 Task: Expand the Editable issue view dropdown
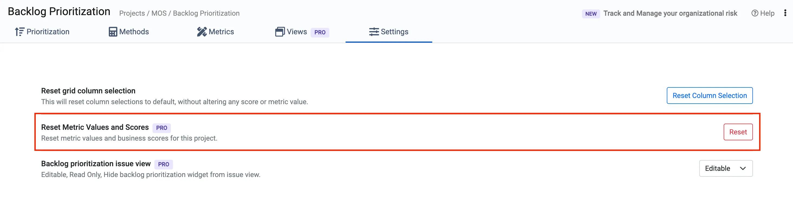coord(726,168)
